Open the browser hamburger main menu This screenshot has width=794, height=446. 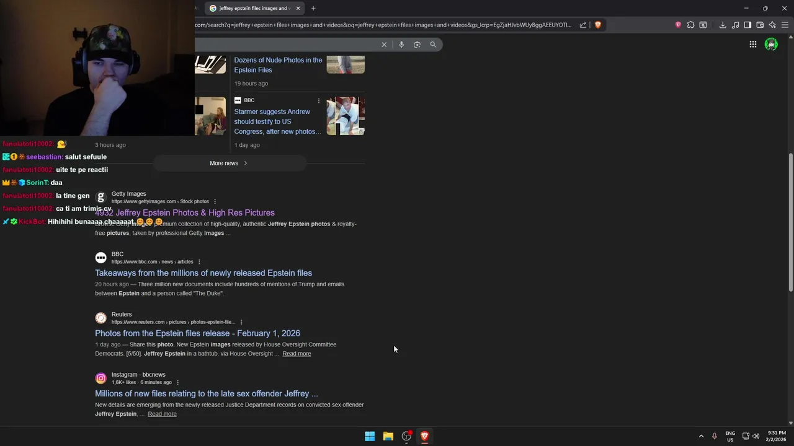coord(785,25)
